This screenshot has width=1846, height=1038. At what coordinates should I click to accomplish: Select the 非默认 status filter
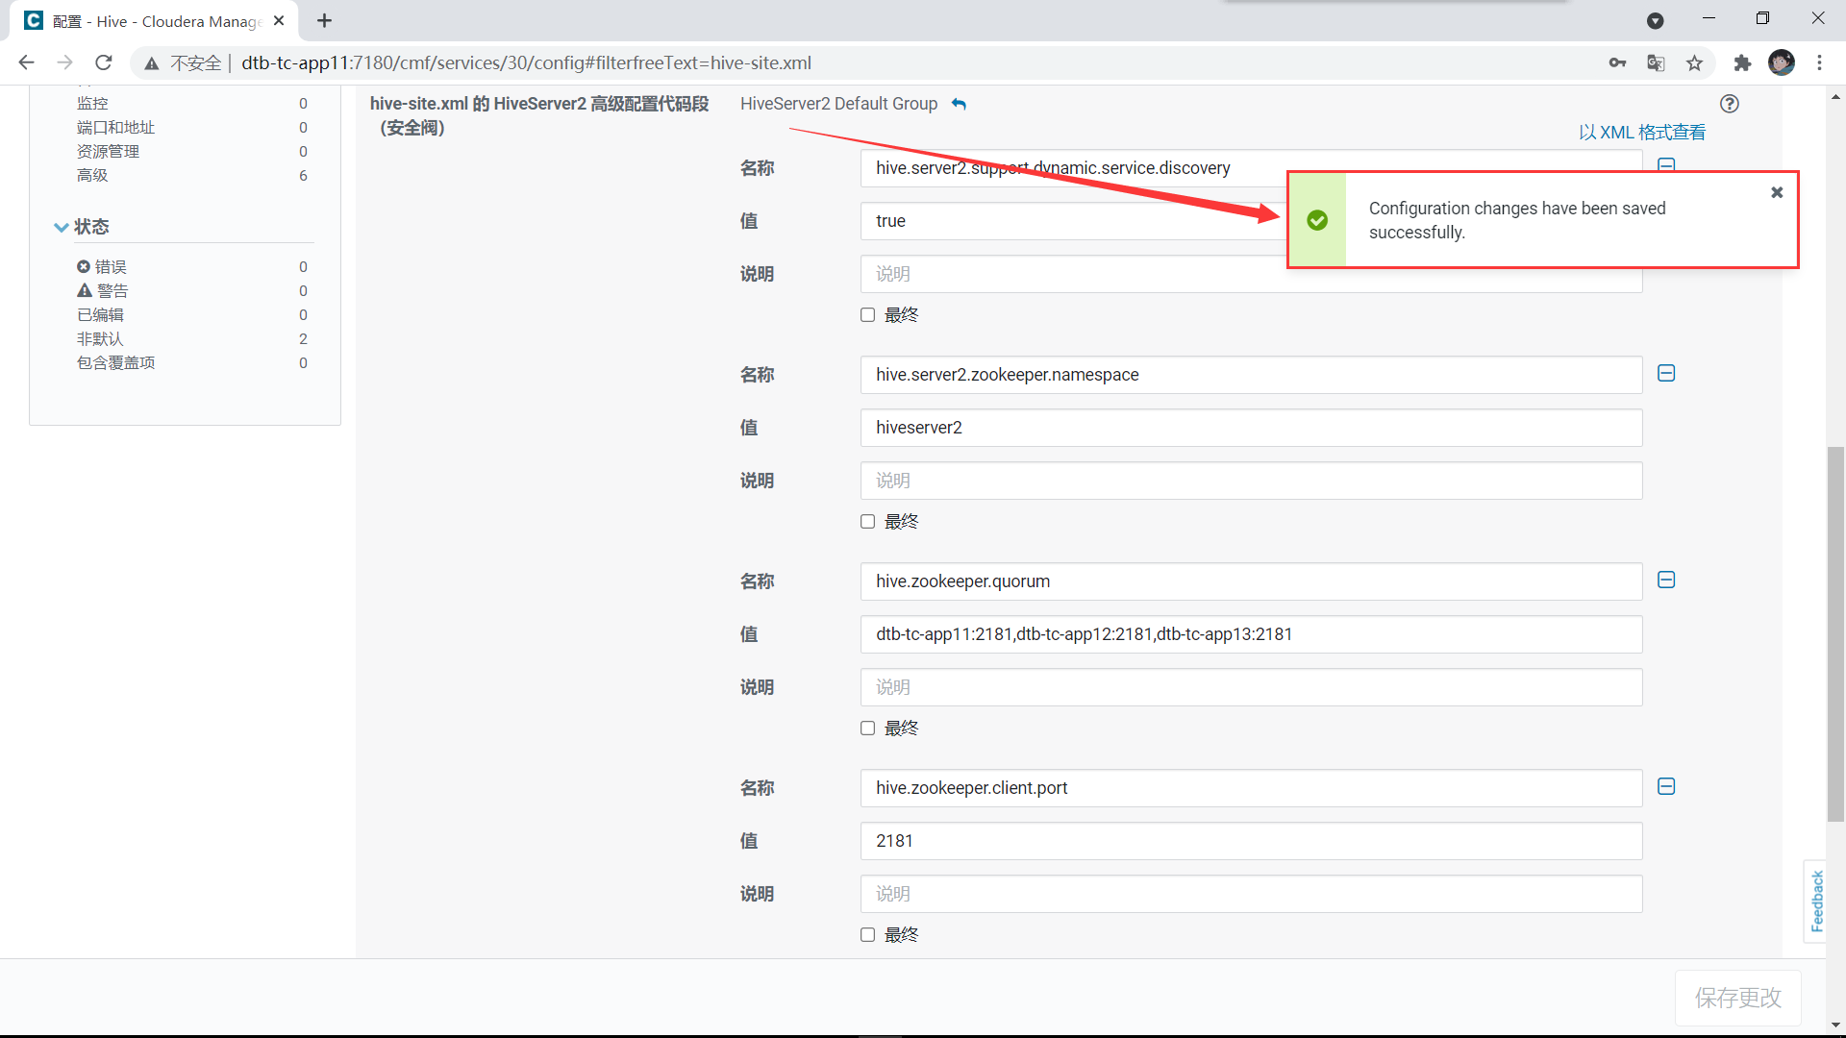tap(100, 338)
